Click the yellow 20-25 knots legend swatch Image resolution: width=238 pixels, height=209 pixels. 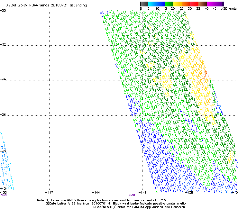[x=178, y=4]
